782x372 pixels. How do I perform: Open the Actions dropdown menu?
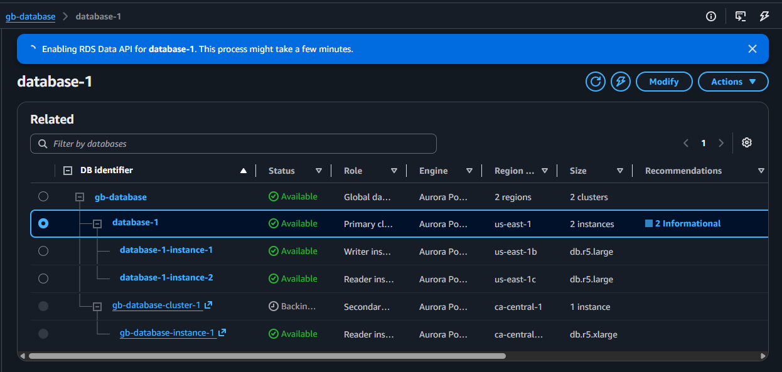click(x=733, y=82)
